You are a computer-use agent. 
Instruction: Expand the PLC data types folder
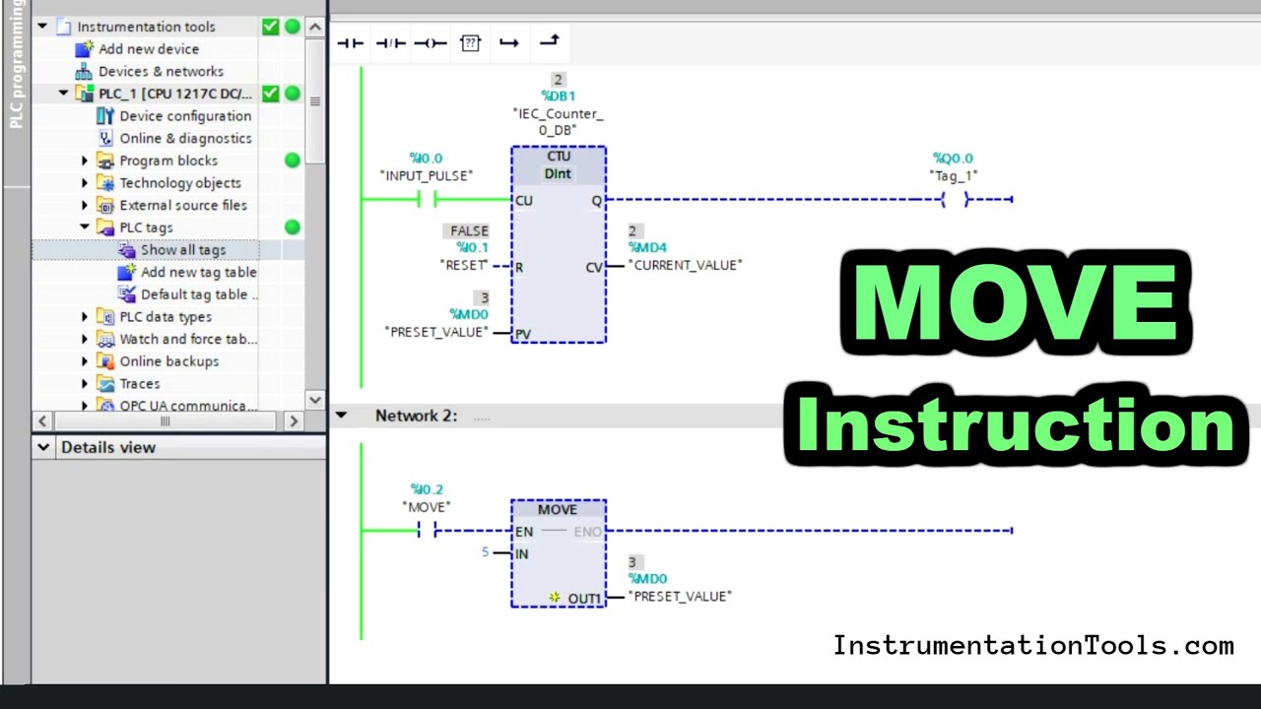(84, 316)
